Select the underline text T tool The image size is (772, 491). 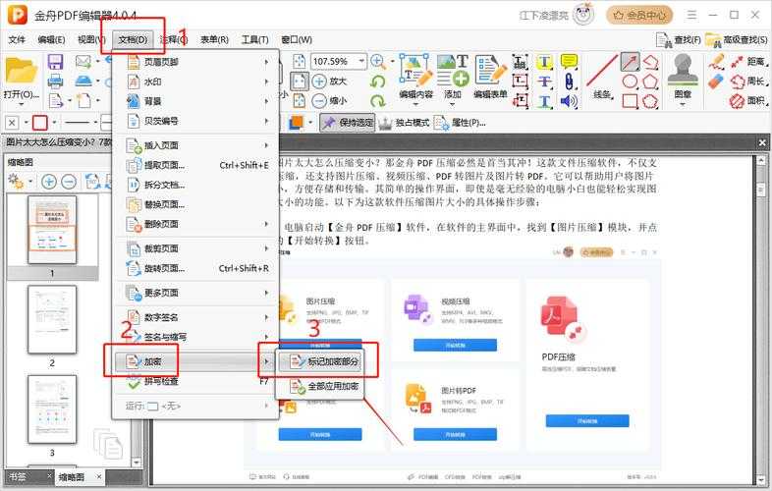544,101
